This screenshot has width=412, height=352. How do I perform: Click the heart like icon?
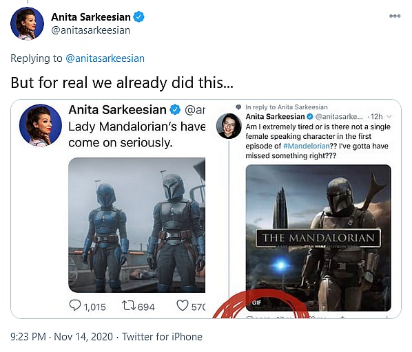183,305
